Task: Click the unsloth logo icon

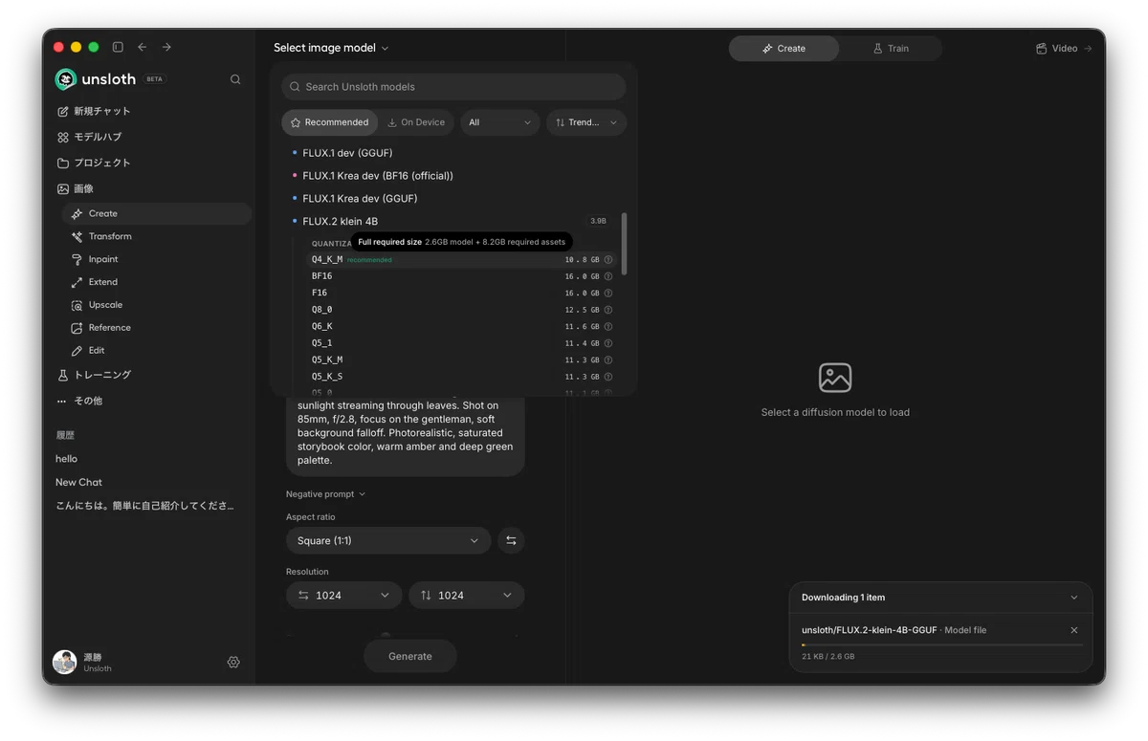Action: [x=66, y=79]
